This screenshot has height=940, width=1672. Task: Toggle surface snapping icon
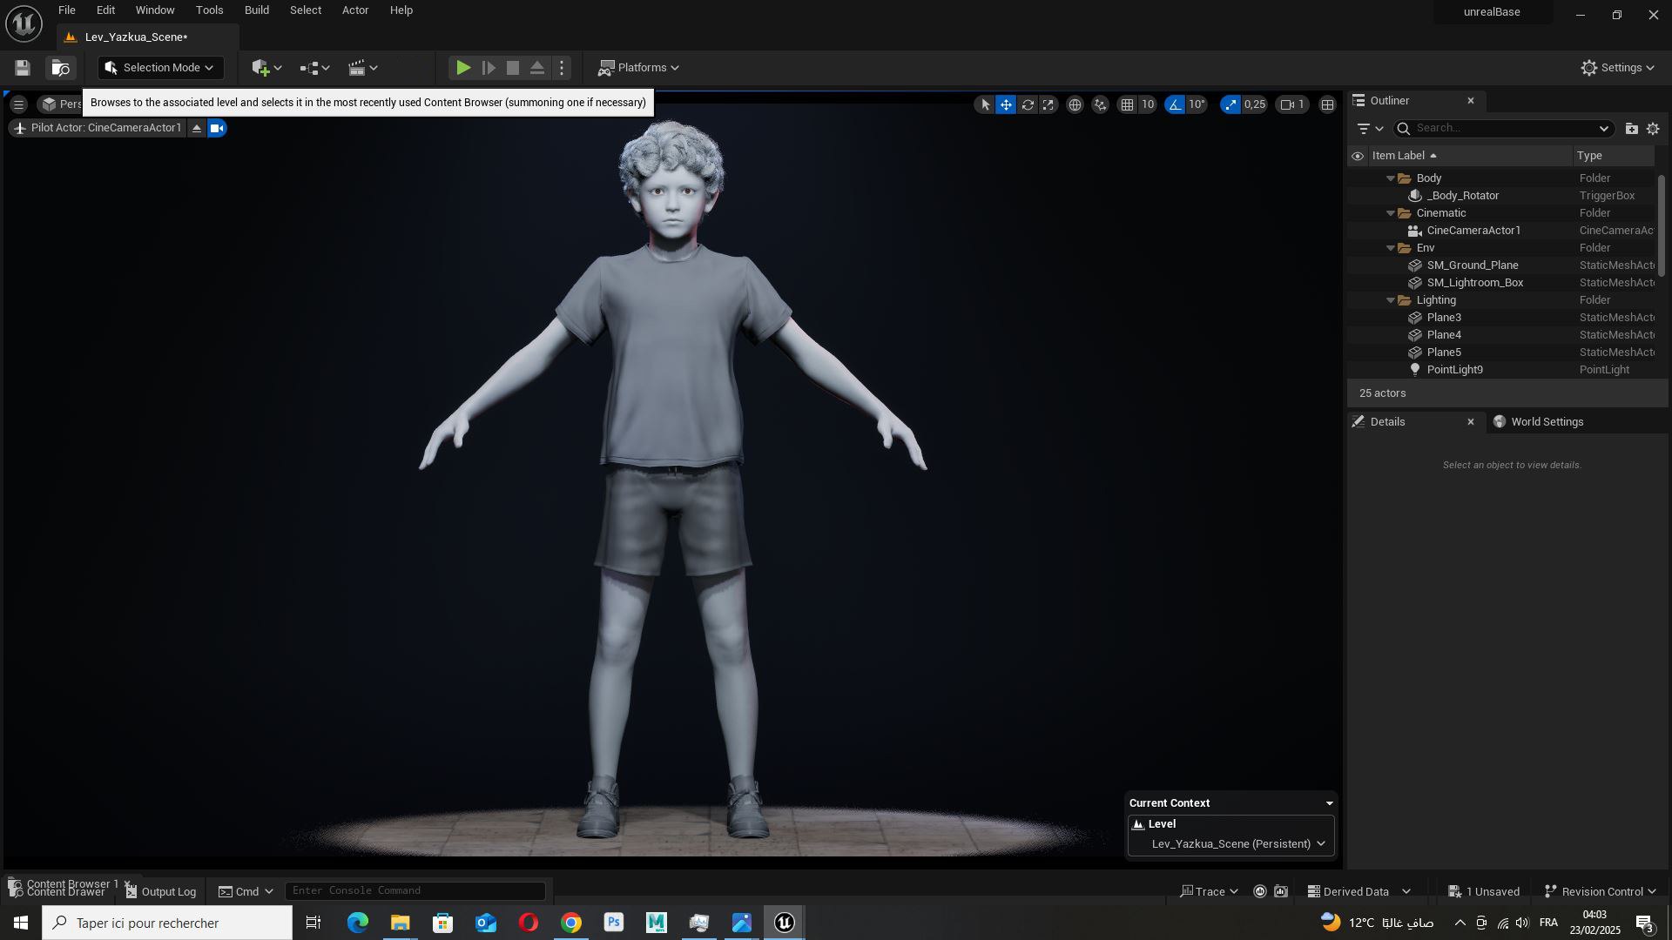tap(1101, 104)
